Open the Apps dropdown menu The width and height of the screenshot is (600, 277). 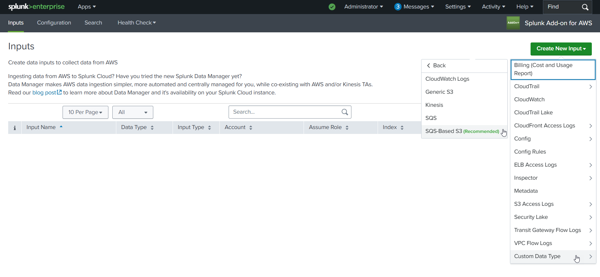87,7
